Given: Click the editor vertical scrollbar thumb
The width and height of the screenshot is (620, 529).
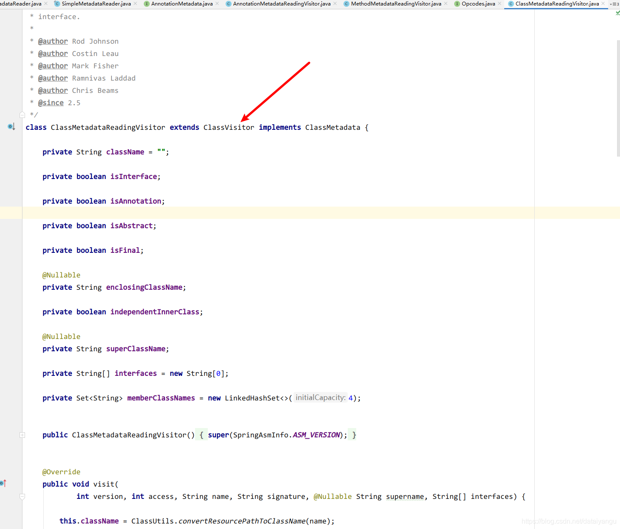Looking at the screenshot, I should click(x=618, y=98).
